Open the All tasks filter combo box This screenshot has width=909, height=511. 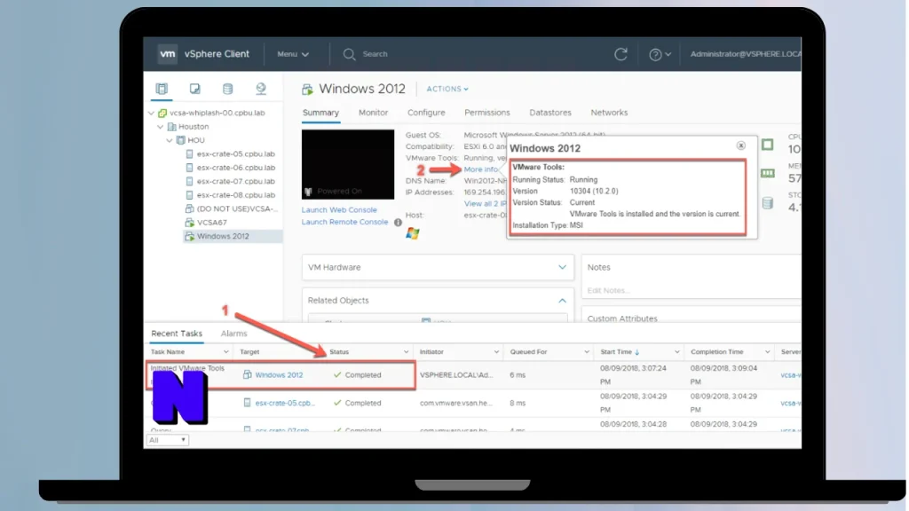pyautogui.click(x=167, y=440)
